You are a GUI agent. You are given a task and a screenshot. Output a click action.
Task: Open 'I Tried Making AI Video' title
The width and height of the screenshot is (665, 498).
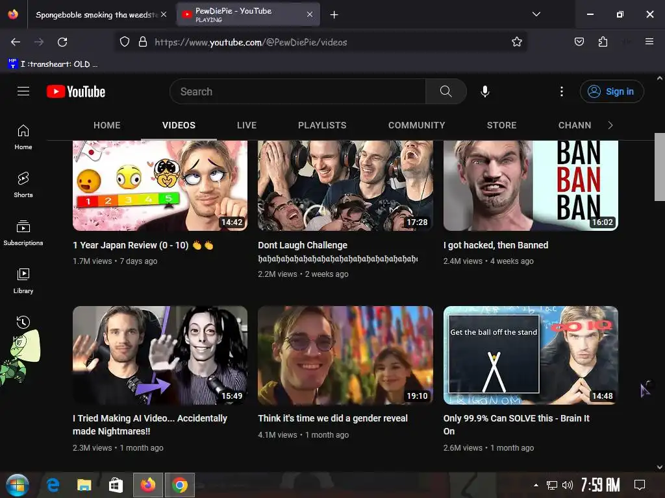coord(150,425)
